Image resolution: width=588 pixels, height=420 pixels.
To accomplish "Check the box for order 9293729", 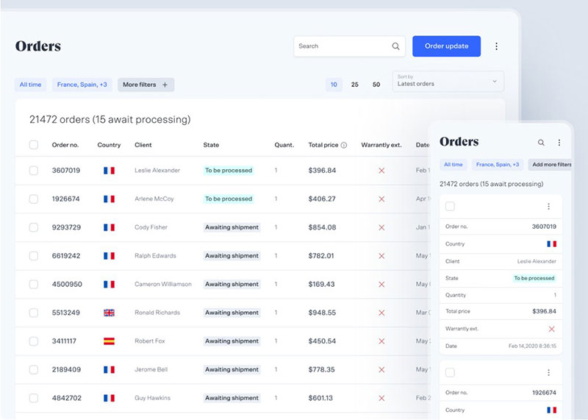I will 34,227.
